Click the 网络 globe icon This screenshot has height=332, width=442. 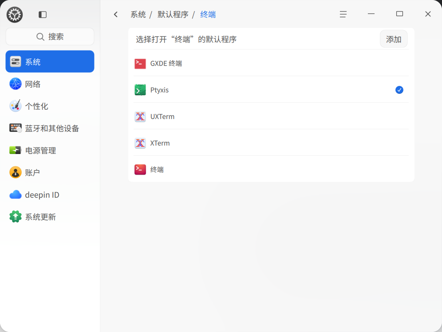click(16, 84)
